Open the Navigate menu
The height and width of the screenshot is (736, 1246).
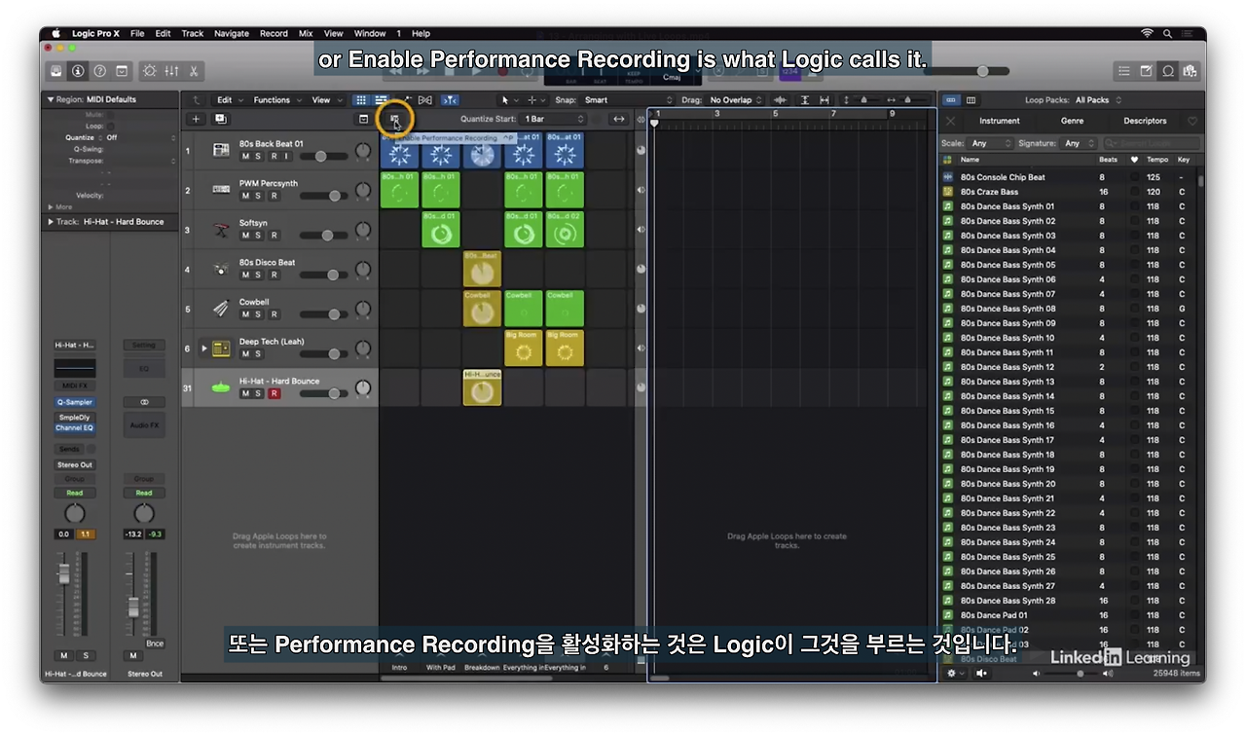[232, 33]
